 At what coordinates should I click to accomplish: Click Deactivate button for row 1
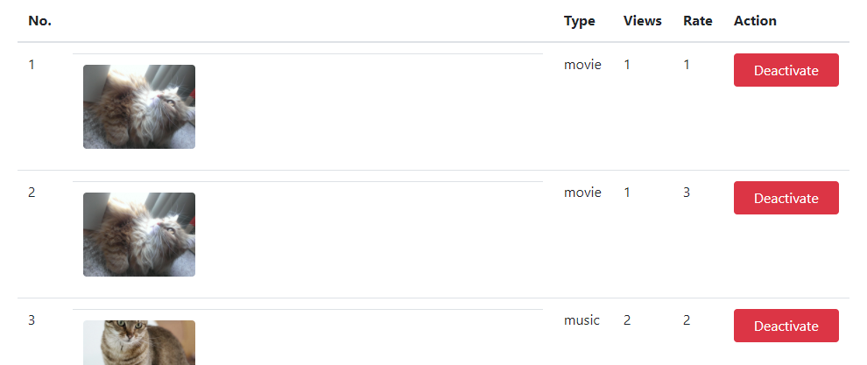(786, 70)
